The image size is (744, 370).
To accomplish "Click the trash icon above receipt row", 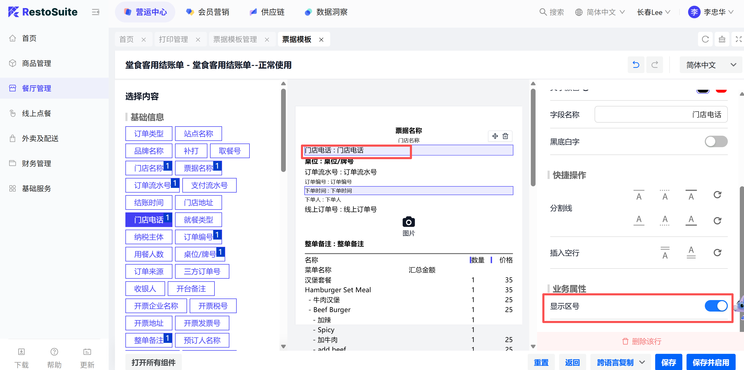I will click(505, 136).
